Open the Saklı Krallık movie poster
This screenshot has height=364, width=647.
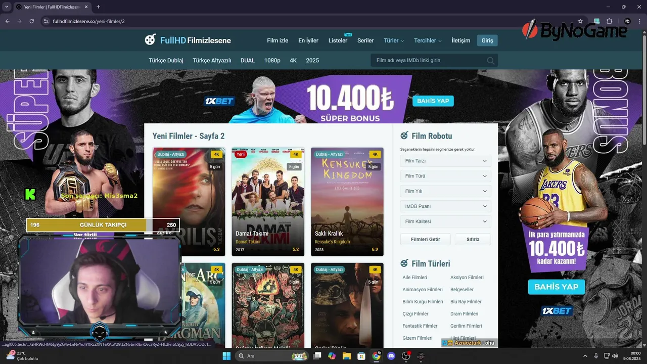(x=347, y=202)
